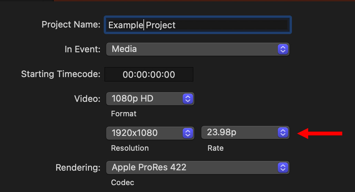This screenshot has width=355, height=192.
Task: Click the "Rate" caption text
Action: (x=215, y=148)
